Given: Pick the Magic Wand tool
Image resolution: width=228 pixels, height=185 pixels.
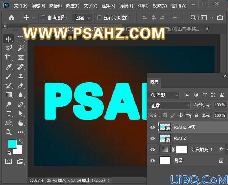Looking at the screenshot, I should [21, 48].
